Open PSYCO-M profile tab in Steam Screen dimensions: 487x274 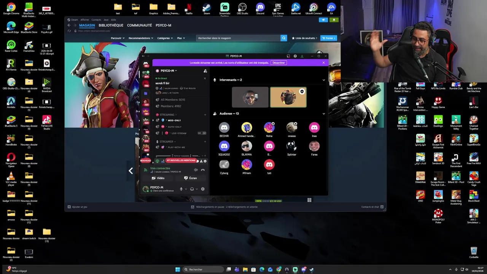coord(163,25)
